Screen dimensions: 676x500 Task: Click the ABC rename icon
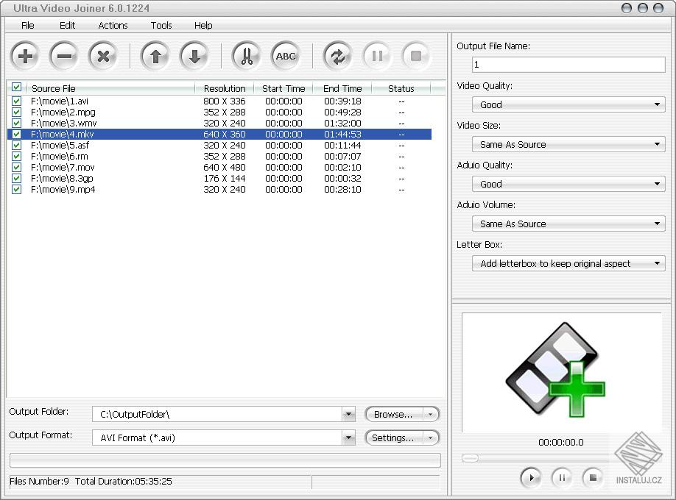tap(286, 56)
